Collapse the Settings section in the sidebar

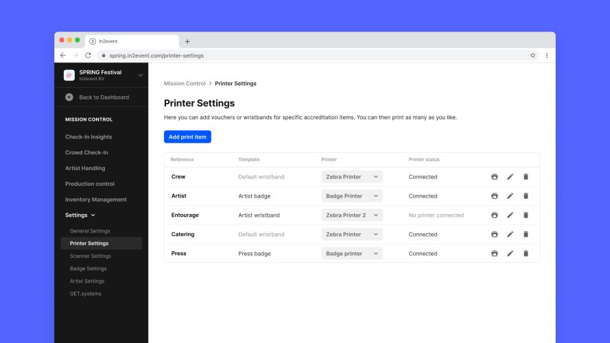coord(80,215)
